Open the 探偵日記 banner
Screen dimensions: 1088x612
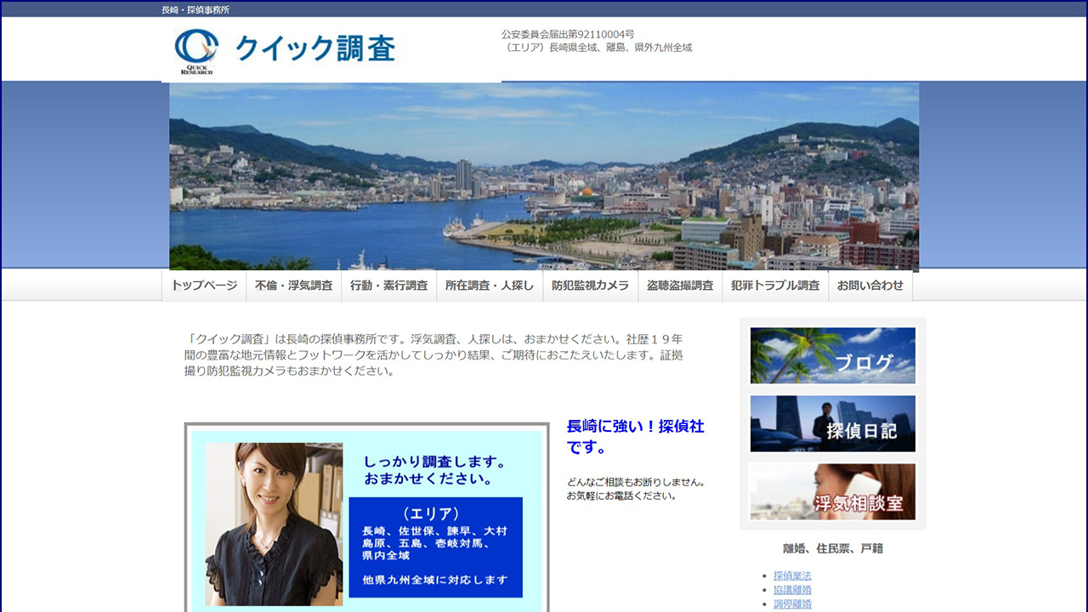831,423
